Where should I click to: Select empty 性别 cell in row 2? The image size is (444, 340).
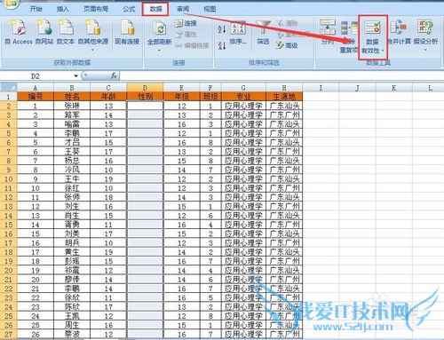[x=145, y=106]
